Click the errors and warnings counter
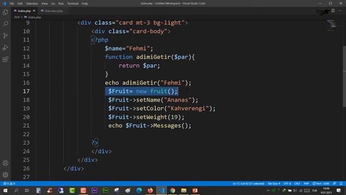Viewport: 346px width, 195px height. pos(9,184)
